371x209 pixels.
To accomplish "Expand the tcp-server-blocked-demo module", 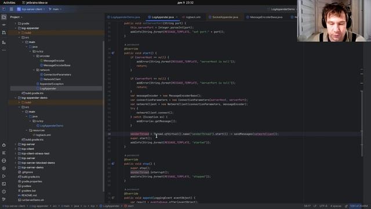I will coord(16,163).
